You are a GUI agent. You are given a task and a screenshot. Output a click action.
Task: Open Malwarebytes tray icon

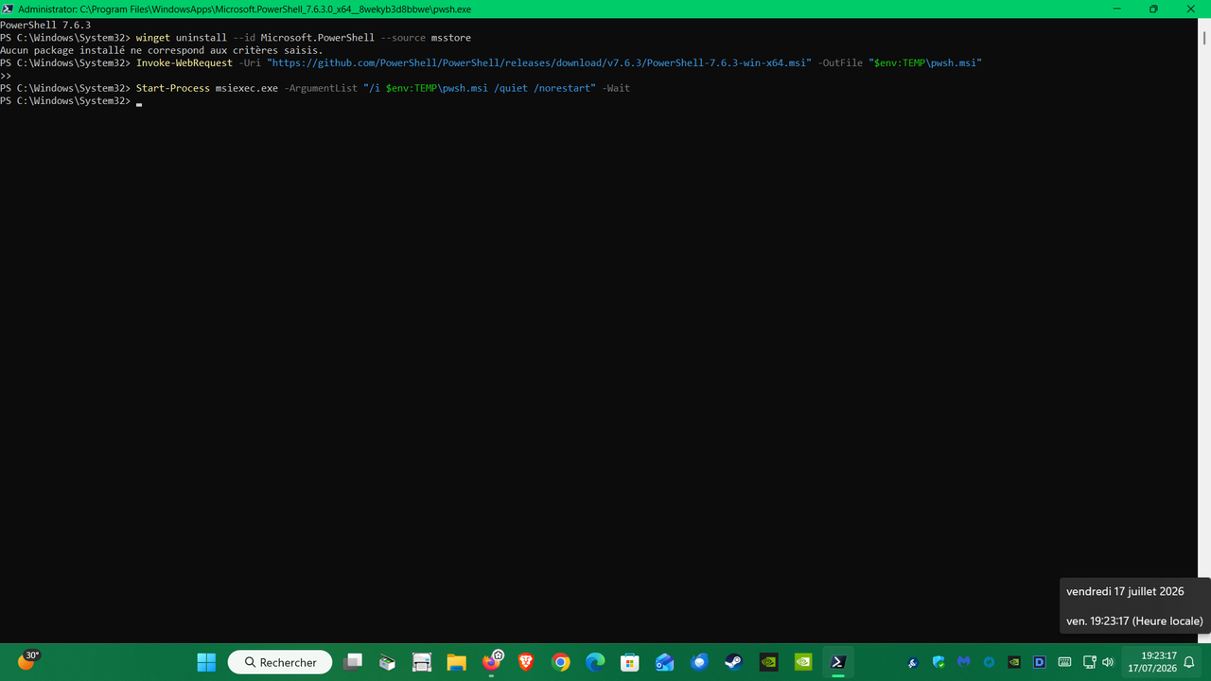964,662
